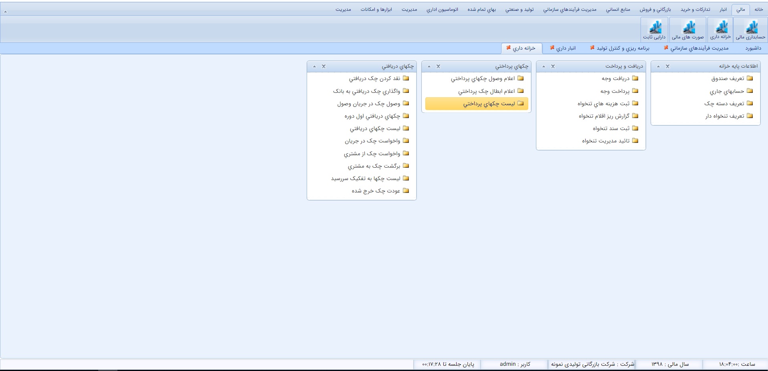Viewport: 768px width, 371px height.
Task: Open اتوماسيون اداري menu
Action: tap(442, 10)
